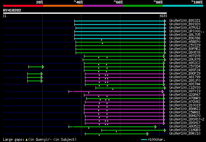Click the short green segment in C5YSD4 row
The height and width of the screenshot is (142, 206).
coord(35,67)
